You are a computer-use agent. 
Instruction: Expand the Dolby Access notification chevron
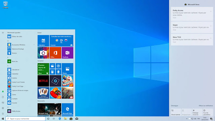211,11
